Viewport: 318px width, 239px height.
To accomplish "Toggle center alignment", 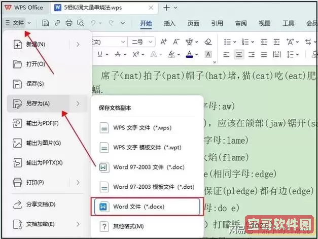I will click(239, 54).
